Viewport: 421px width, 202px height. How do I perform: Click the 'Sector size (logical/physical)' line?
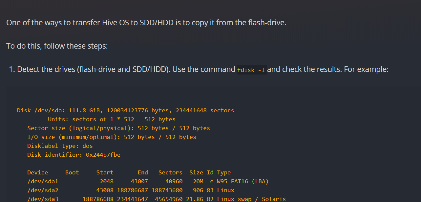click(118, 128)
